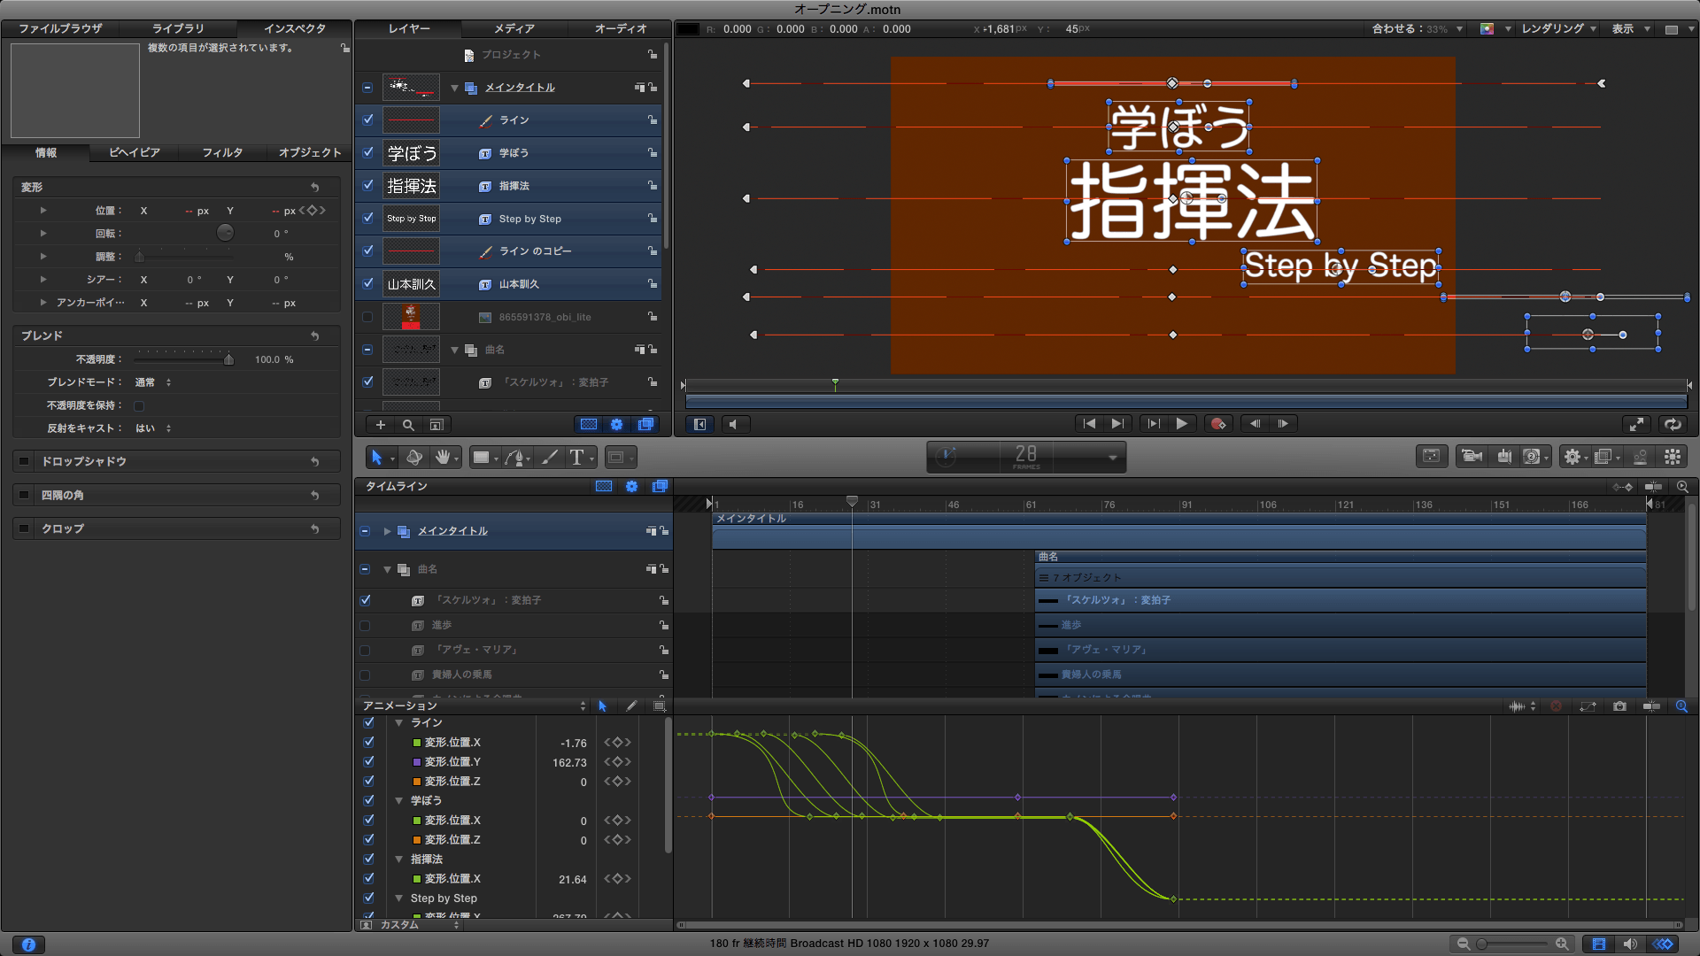Open the ライブラリ tab
This screenshot has height=956, width=1700.
[177, 28]
